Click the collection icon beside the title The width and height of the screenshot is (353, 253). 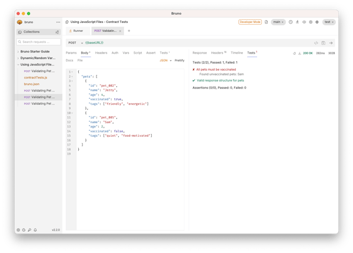[x=67, y=22]
